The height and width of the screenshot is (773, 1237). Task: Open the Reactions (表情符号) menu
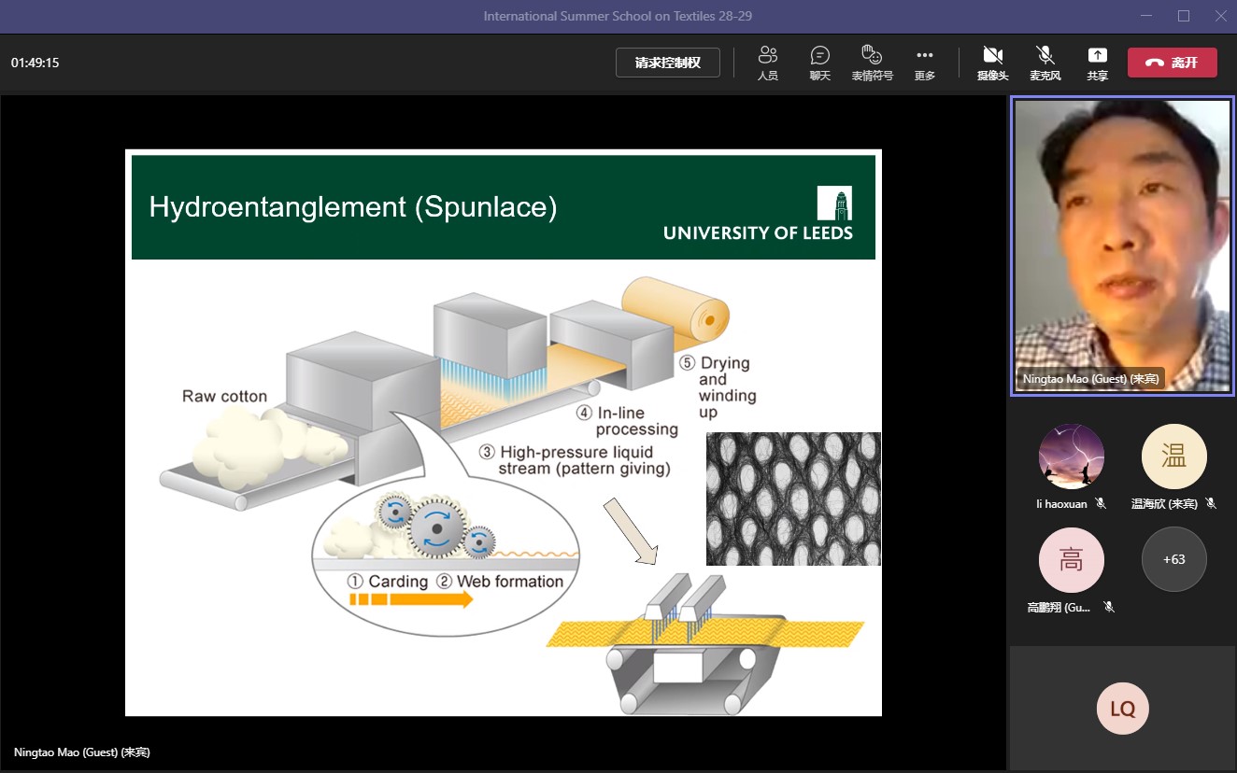[x=872, y=63]
